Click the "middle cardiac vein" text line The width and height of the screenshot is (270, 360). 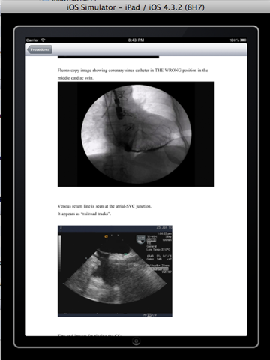[76, 78]
